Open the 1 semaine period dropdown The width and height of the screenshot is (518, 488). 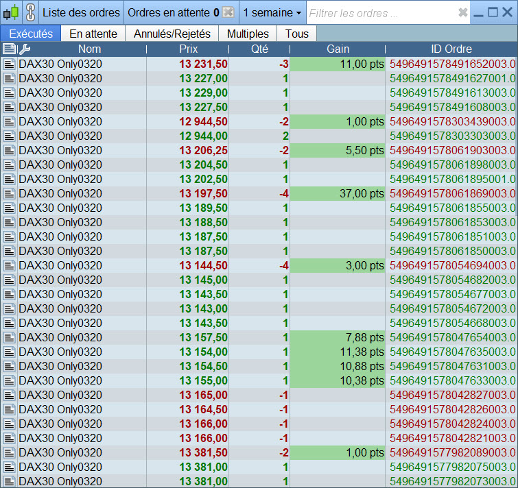coord(272,12)
